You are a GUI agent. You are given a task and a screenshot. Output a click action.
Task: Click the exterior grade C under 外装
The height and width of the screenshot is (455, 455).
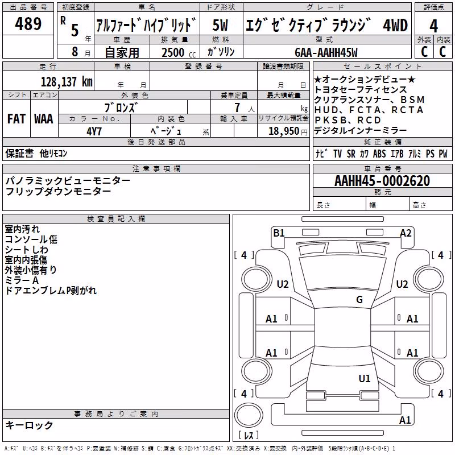[x=424, y=52]
